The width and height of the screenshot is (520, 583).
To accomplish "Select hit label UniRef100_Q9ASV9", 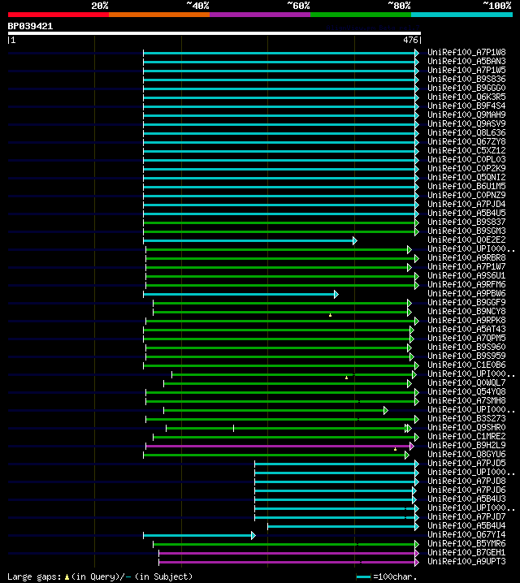I will coord(466,123).
